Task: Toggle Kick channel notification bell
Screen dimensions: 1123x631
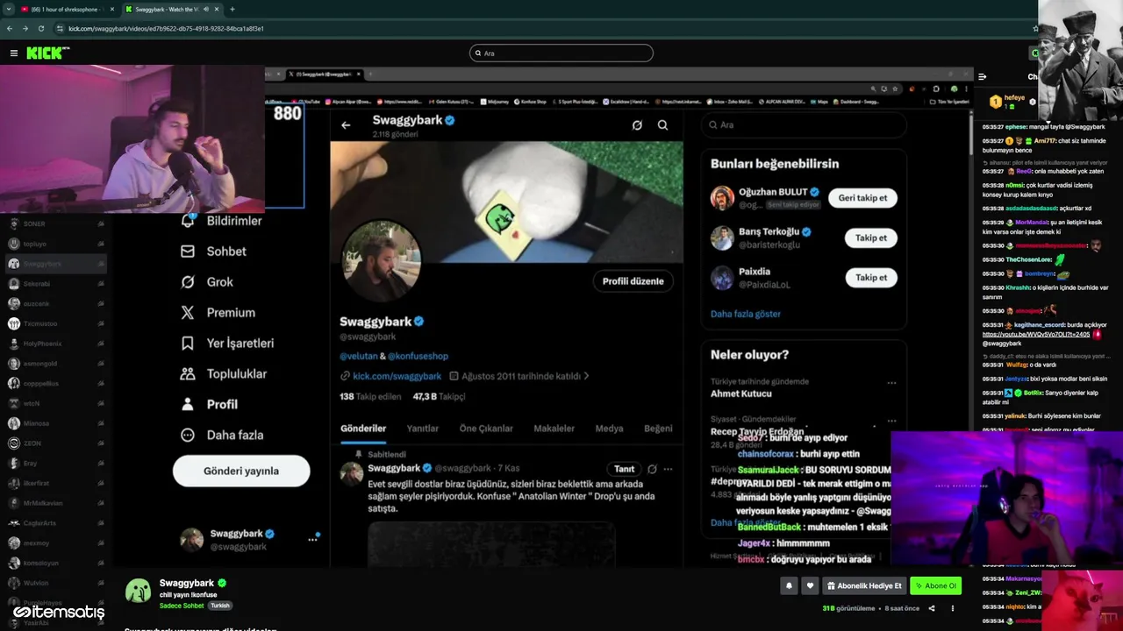Action: pos(789,585)
